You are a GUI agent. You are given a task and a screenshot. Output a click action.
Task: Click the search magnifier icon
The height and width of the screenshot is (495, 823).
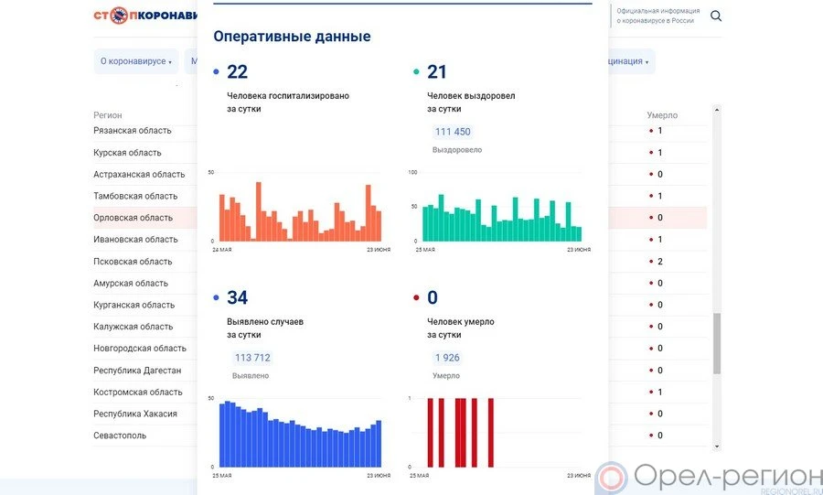(716, 16)
